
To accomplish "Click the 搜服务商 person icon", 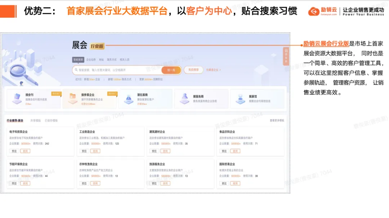I will pos(184,99).
